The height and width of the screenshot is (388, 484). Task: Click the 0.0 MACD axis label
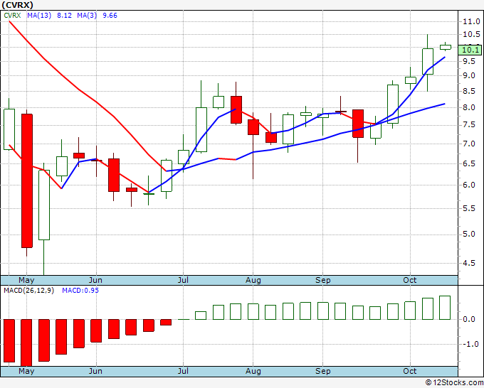(x=469, y=320)
